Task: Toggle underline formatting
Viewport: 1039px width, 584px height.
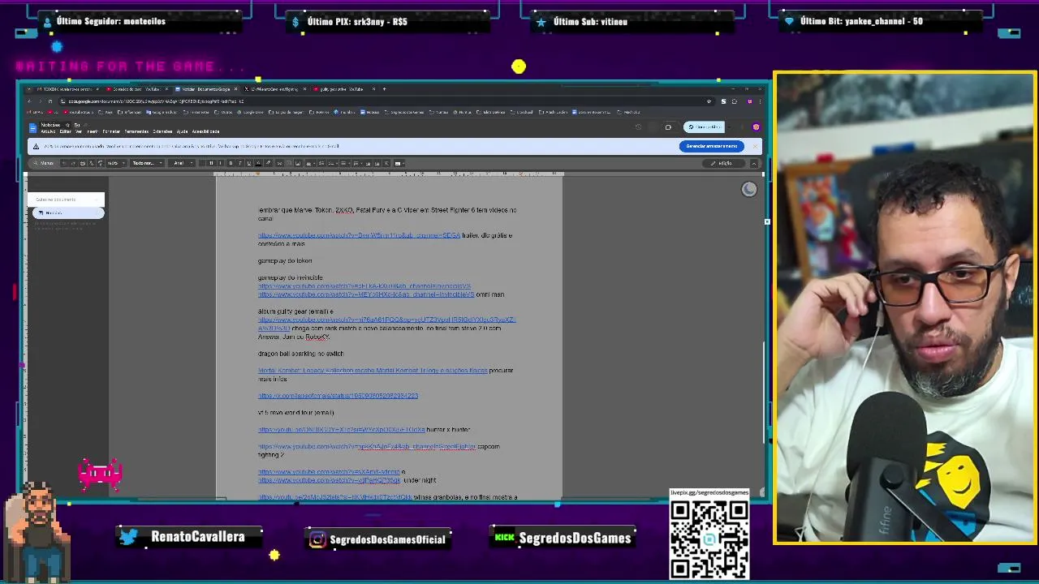Action: click(249, 163)
